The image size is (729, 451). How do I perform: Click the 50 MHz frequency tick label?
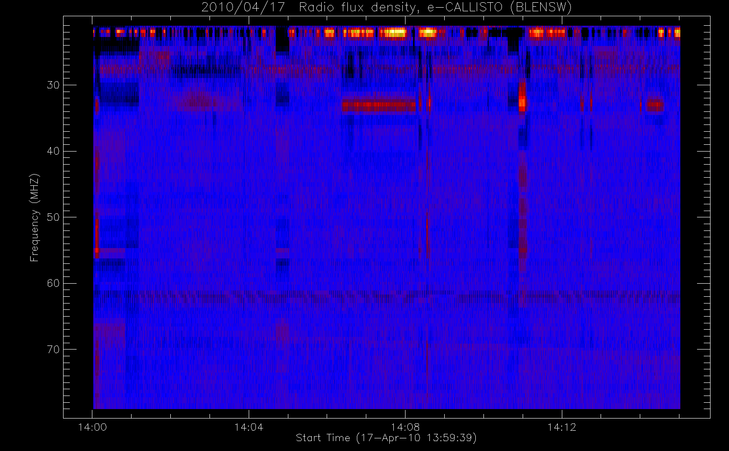pyautogui.click(x=53, y=217)
